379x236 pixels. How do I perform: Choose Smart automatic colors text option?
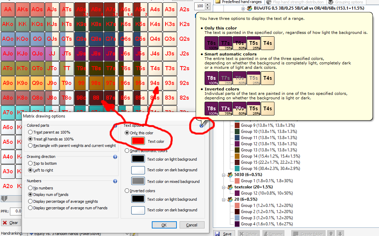click(x=146, y=151)
